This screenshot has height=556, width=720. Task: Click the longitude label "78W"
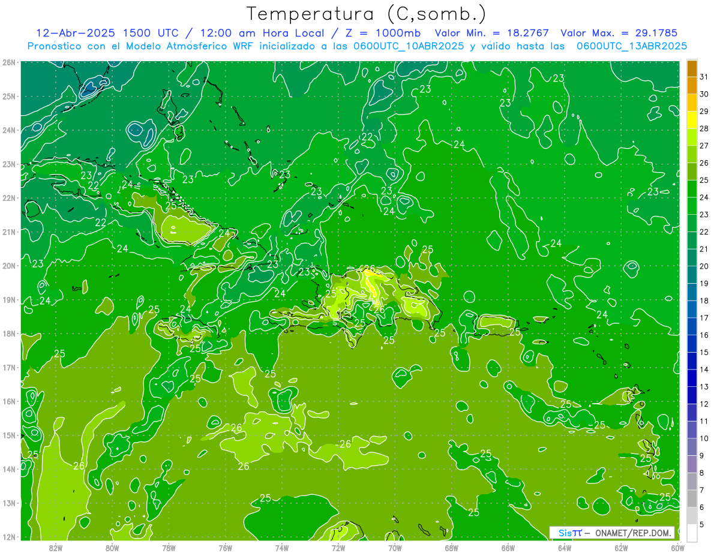click(x=169, y=548)
